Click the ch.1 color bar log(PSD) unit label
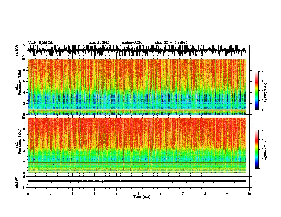 [x=266, y=92]
